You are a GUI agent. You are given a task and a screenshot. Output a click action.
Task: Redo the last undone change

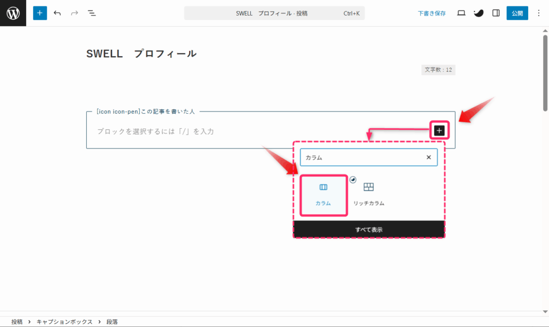(x=74, y=13)
